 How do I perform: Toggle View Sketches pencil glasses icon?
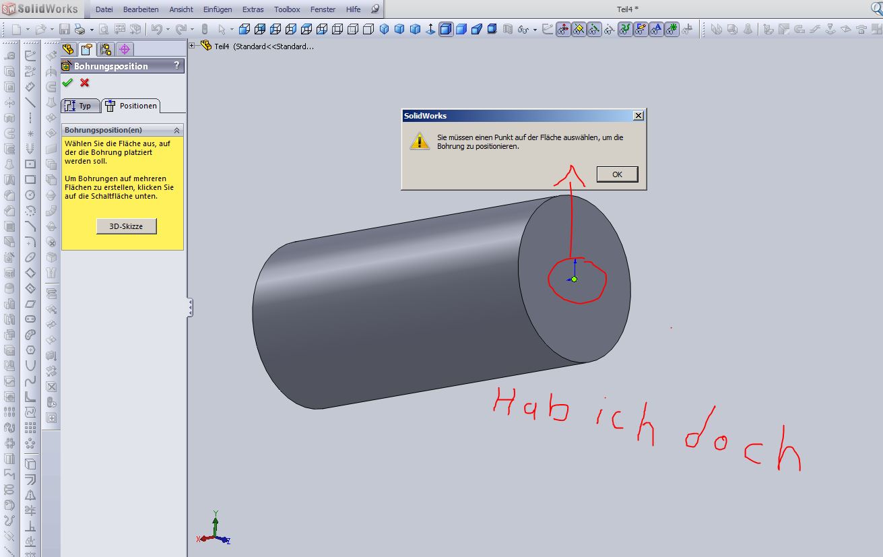pyautogui.click(x=641, y=30)
